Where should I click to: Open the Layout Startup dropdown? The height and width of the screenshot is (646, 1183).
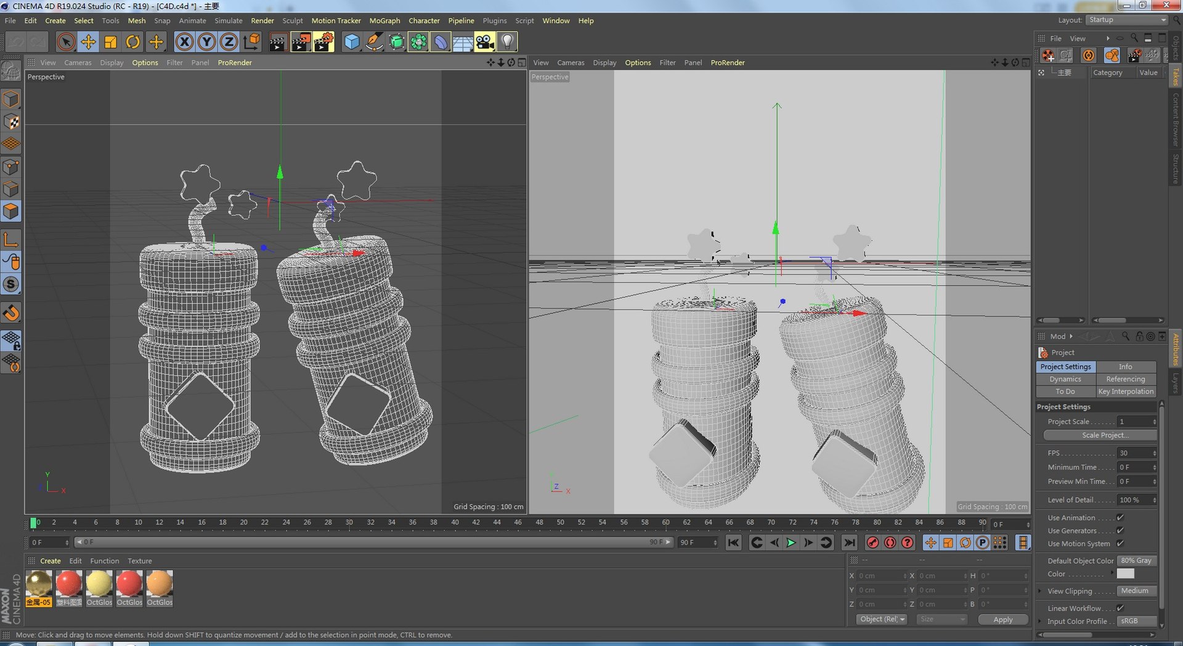(1127, 20)
